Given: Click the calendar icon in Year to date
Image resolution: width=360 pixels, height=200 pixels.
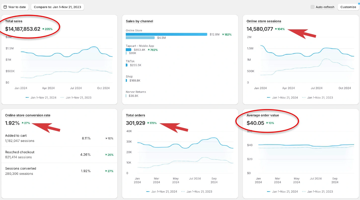Looking at the screenshot, I should pos(5,7).
